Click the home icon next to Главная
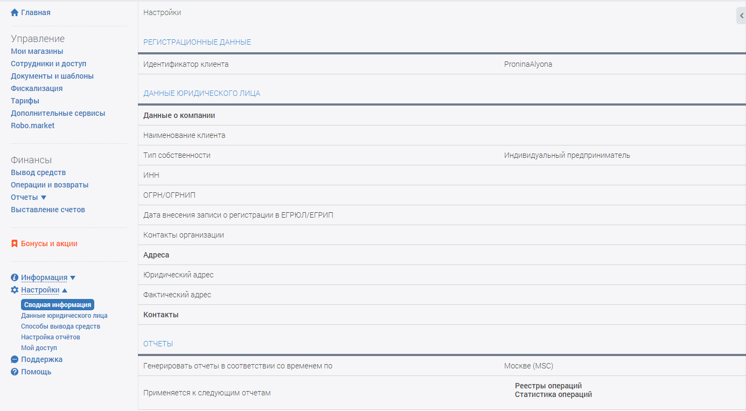 pyautogui.click(x=15, y=12)
